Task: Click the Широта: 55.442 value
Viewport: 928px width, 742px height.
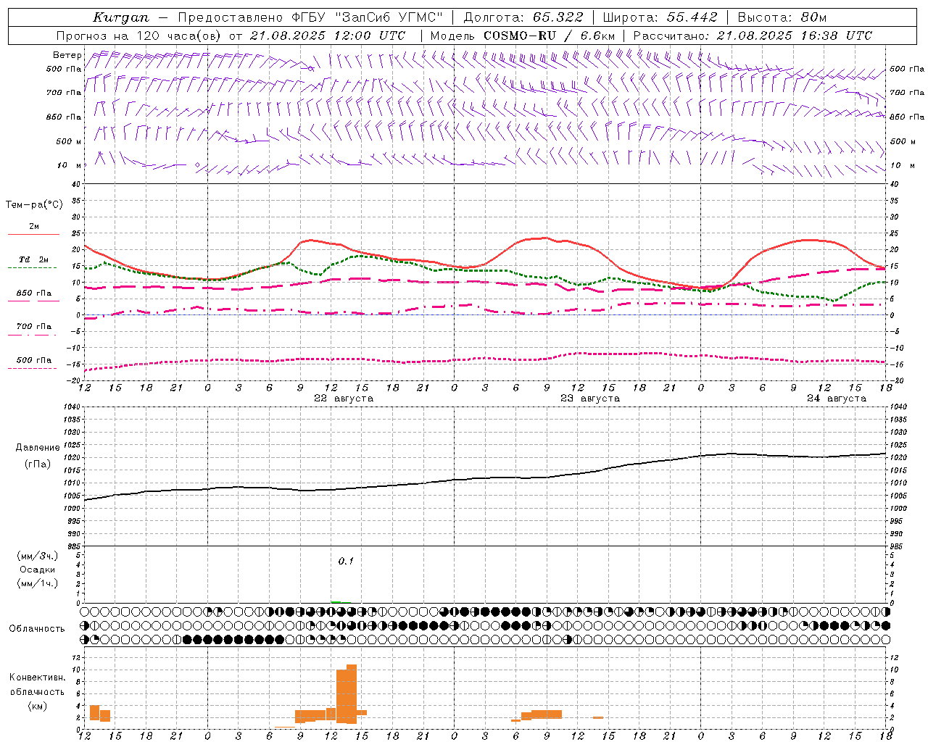Action: 660,17
